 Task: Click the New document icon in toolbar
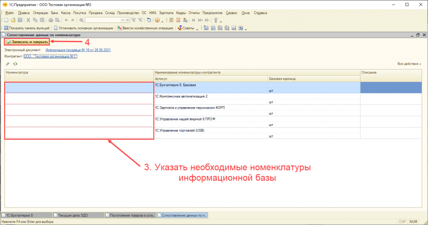tap(6, 20)
